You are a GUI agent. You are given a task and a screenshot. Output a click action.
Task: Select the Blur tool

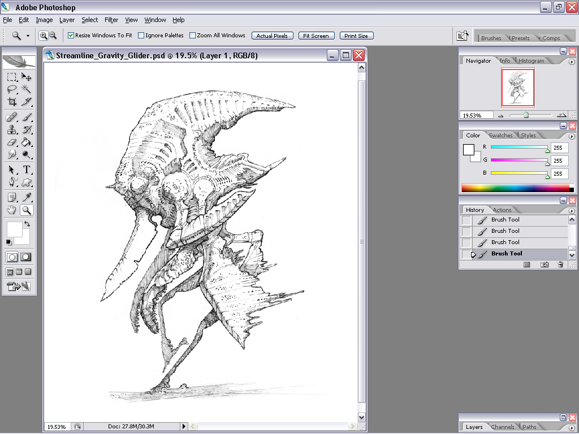[x=12, y=154]
